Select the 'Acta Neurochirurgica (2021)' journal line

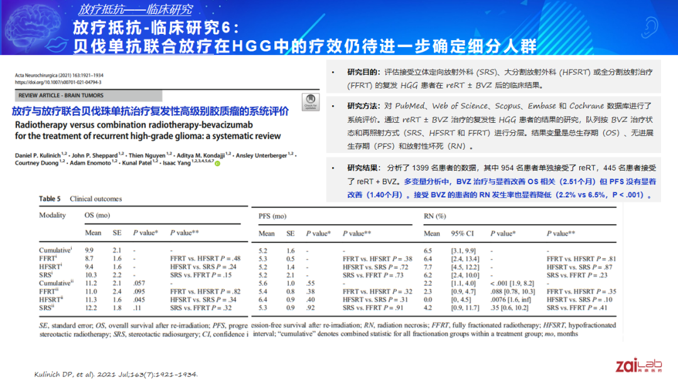coord(59,75)
